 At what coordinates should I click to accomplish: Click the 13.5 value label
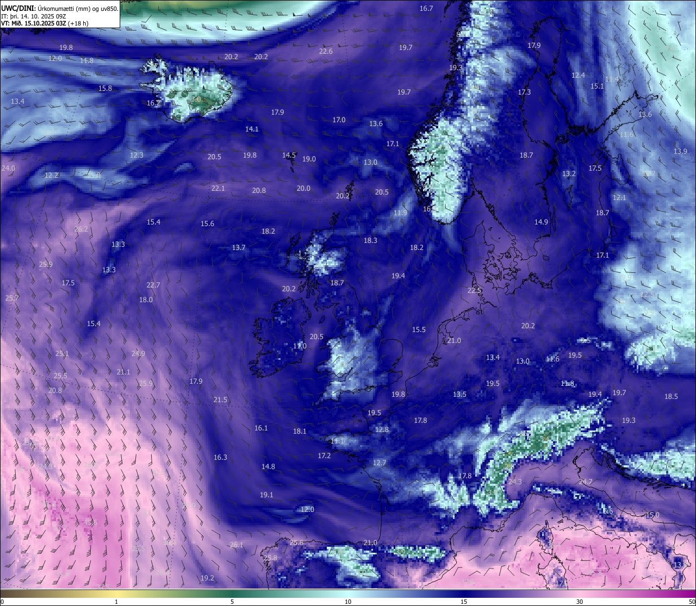(459, 395)
